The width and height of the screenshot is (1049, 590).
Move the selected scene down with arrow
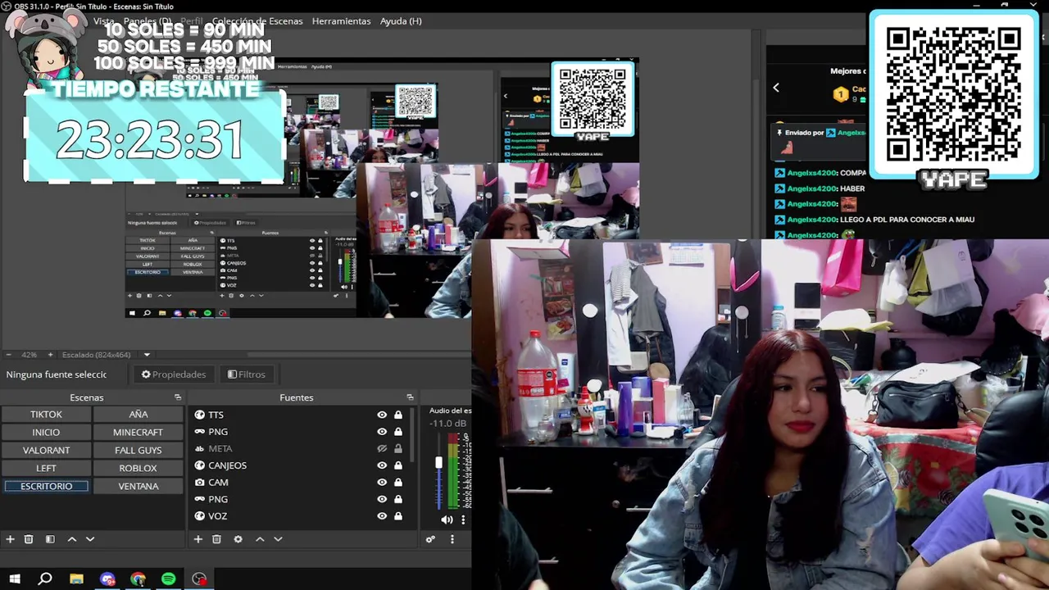click(90, 539)
